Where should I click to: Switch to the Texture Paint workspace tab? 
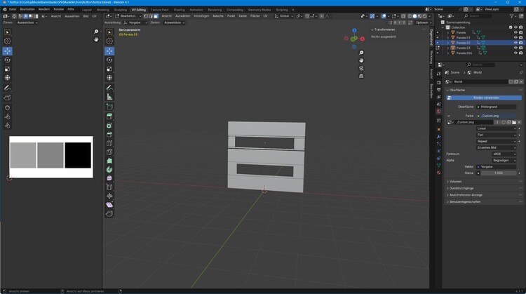tap(159, 10)
